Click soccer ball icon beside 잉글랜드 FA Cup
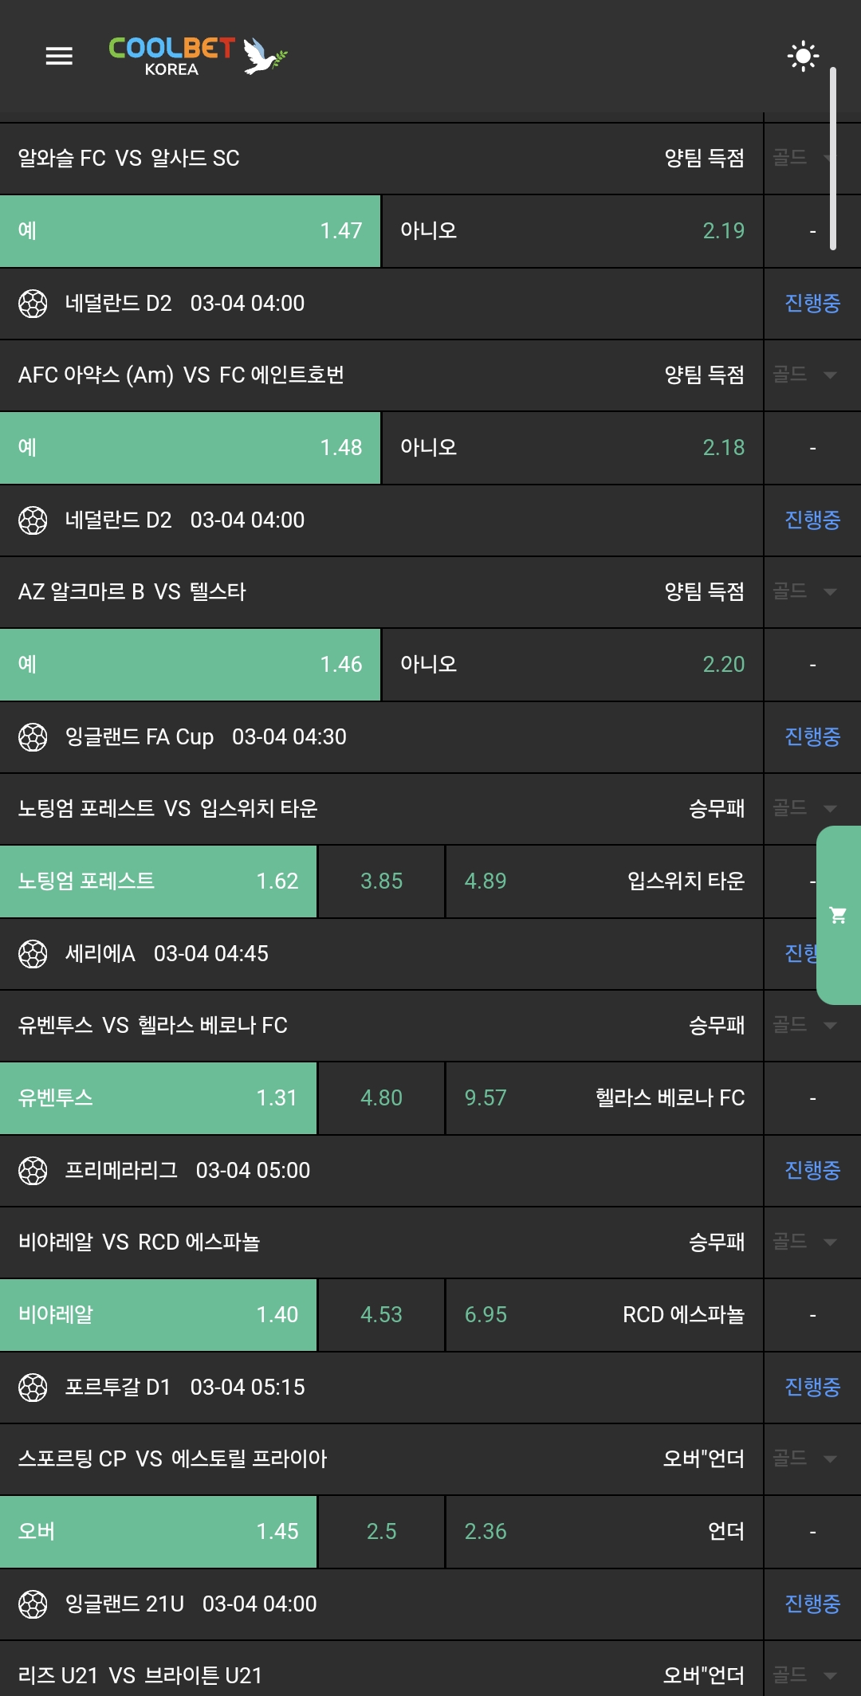 coord(33,737)
